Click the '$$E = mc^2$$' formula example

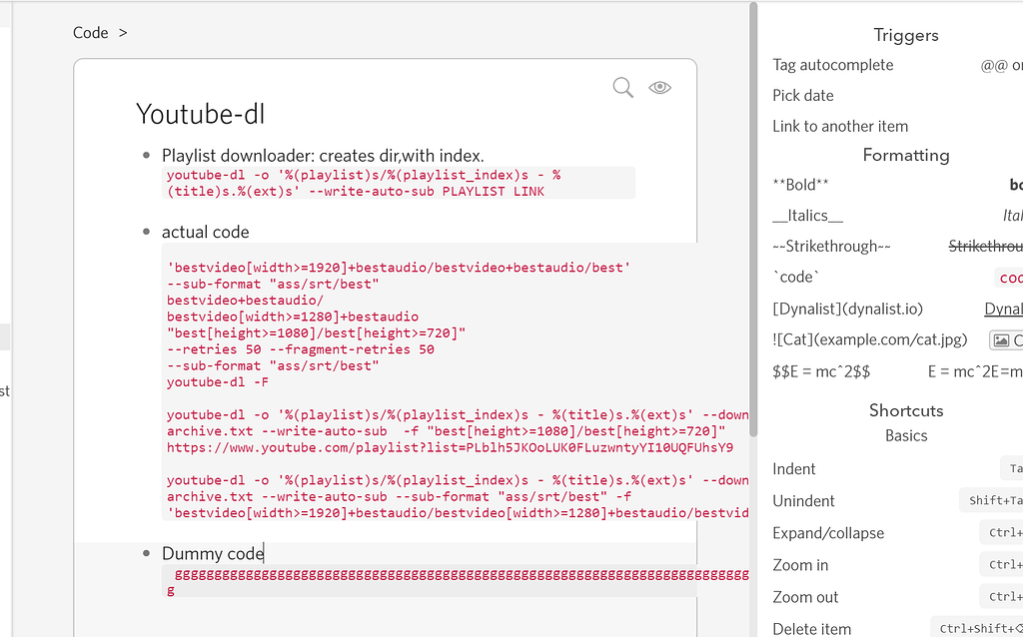[821, 371]
